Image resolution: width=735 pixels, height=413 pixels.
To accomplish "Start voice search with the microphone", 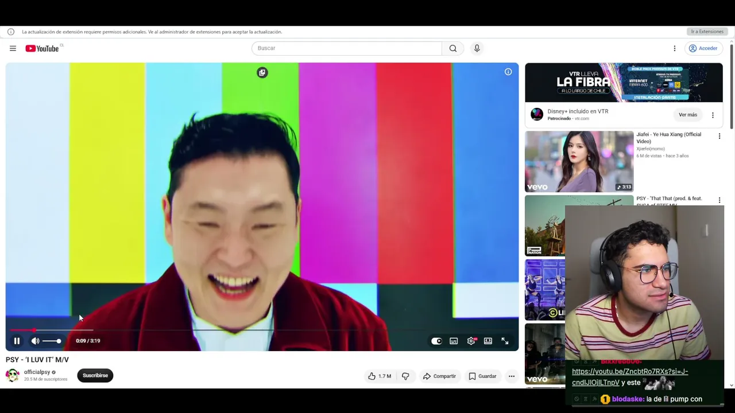I will [477, 48].
